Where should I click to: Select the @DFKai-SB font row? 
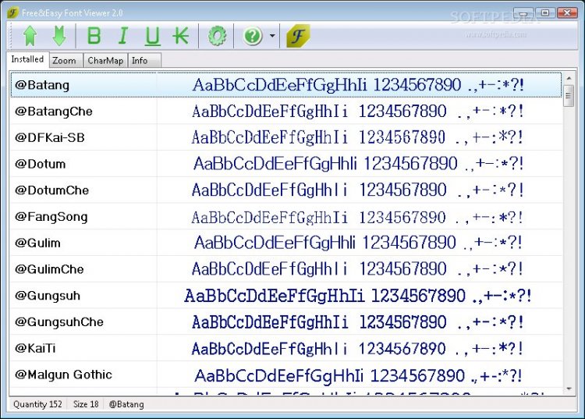click(x=285, y=137)
